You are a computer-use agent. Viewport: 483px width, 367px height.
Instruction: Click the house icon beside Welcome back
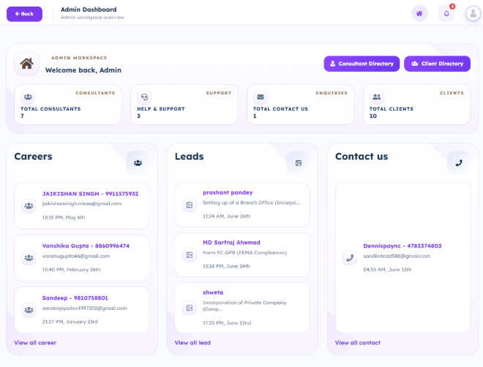[27, 64]
